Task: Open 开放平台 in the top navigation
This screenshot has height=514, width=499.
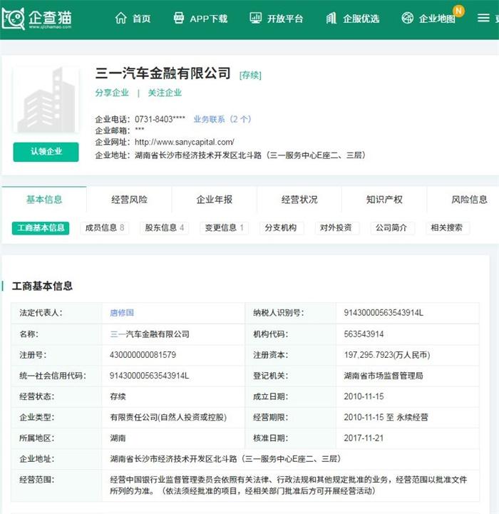Action: [285, 19]
